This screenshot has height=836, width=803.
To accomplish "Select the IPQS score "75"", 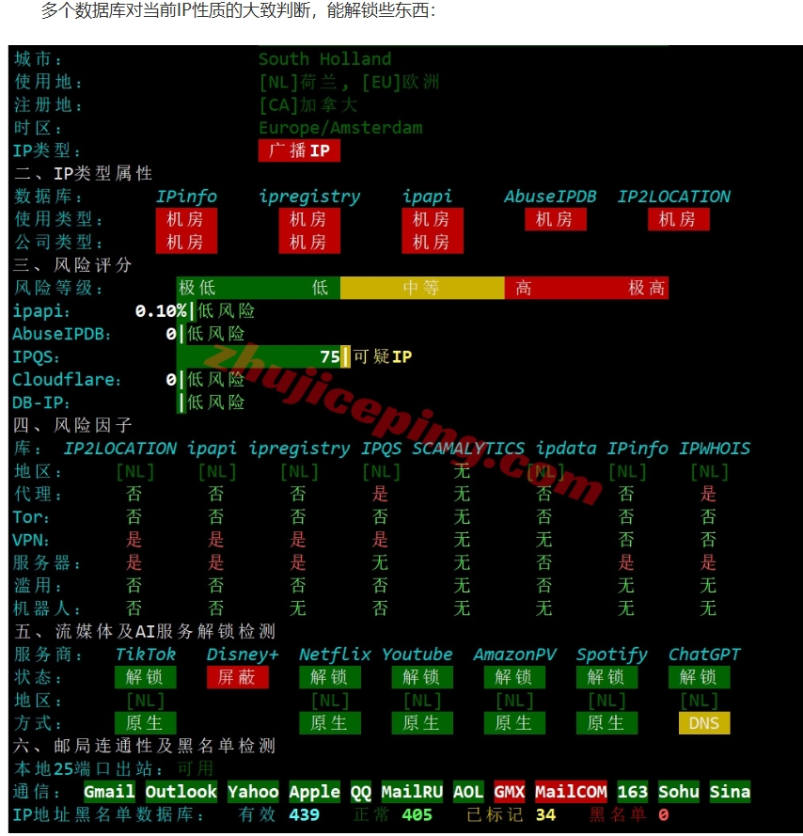I will pos(329,356).
